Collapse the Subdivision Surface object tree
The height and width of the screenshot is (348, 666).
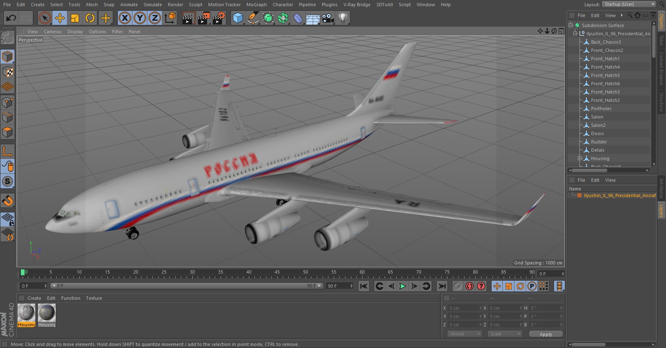(571, 25)
